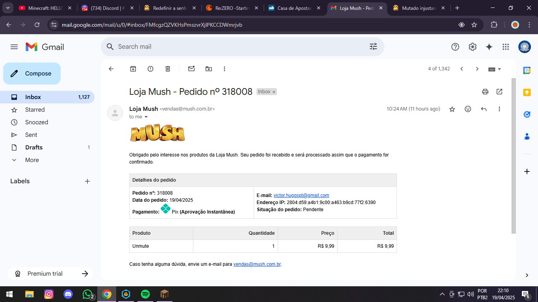Reload the current page

(x=37, y=25)
